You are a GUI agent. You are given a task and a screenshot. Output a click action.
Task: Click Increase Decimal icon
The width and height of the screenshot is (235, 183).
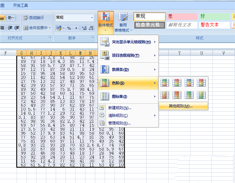pyautogui.click(x=84, y=28)
